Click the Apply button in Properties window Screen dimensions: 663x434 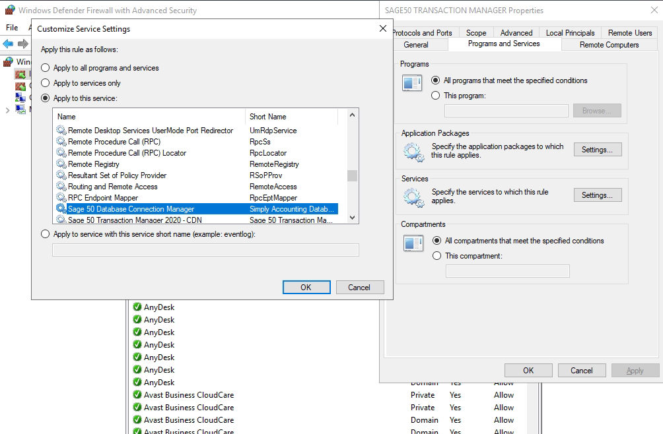click(x=635, y=370)
